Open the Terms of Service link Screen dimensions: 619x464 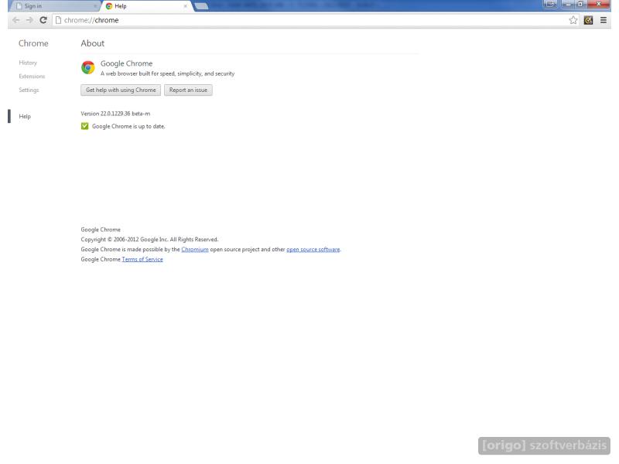[142, 259]
